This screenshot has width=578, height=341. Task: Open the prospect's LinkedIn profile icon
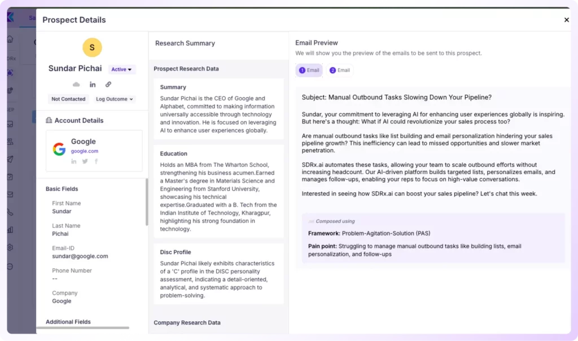[x=93, y=85]
